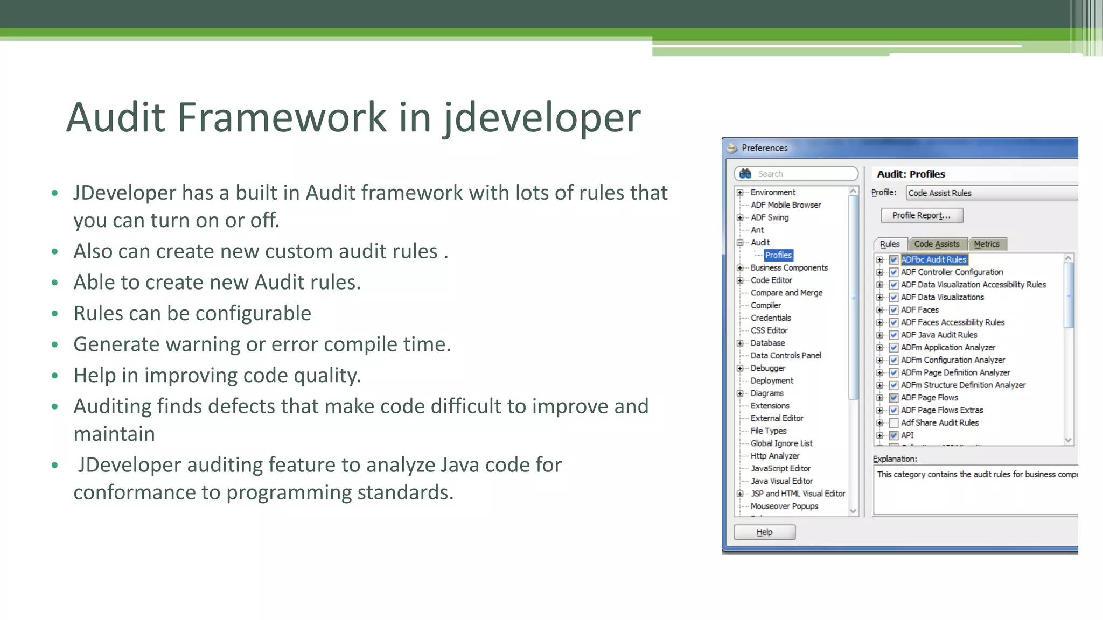1103x620 pixels.
Task: Click the rules list scroll-down arrow
Action: [1069, 440]
